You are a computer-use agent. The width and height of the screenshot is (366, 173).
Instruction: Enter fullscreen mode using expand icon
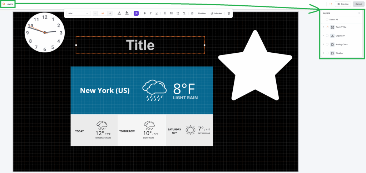(x=331, y=4)
